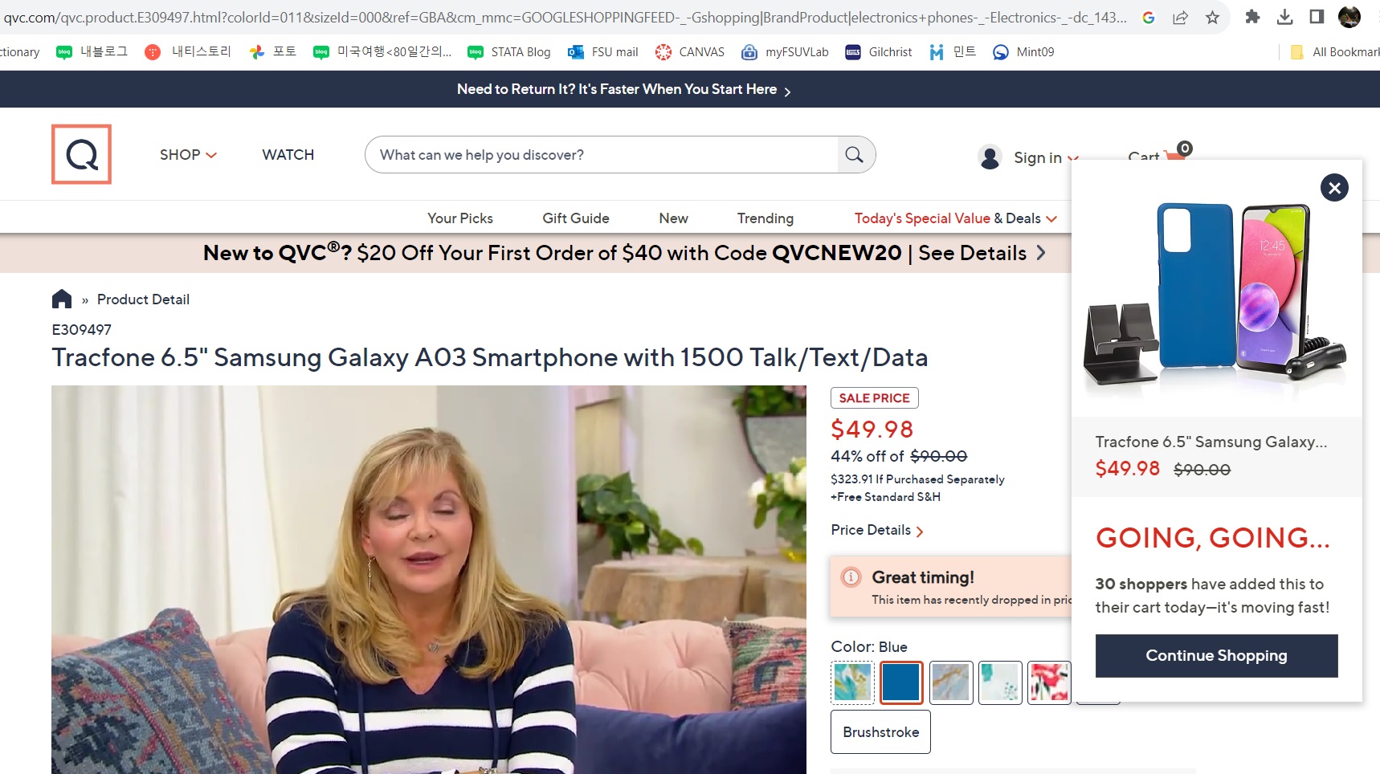Image resolution: width=1380 pixels, height=774 pixels.
Task: Open the All Bookmarks folder
Action: coord(1334,52)
